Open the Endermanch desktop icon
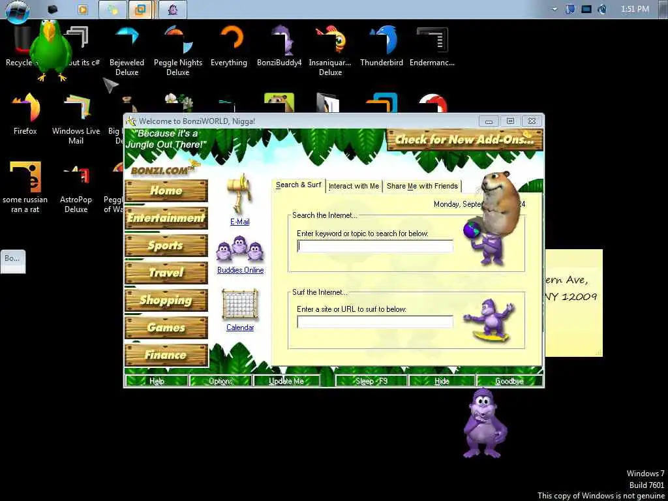Viewport: 668px width, 501px height. [432, 46]
